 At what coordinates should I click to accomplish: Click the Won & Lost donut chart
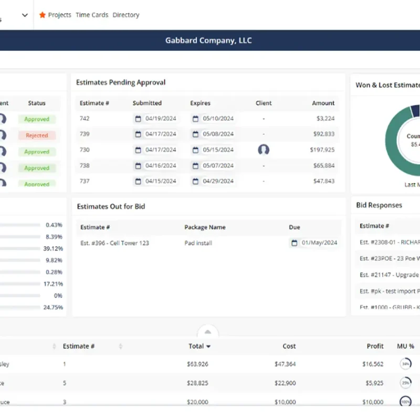click(x=403, y=141)
